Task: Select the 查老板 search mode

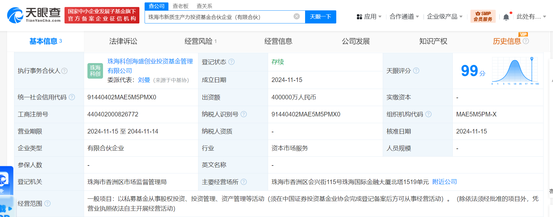Action: click(x=180, y=6)
